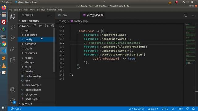Open the .gitignore file
This screenshot has height=111, width=198.
pos(37,94)
